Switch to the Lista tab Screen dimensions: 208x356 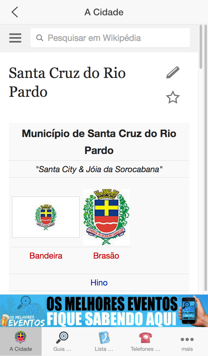[x=104, y=341]
